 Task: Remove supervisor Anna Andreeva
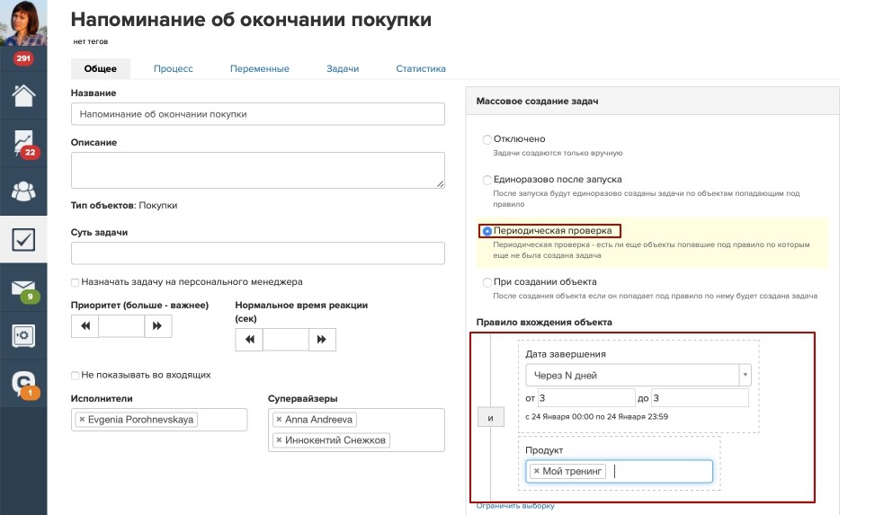(x=279, y=420)
